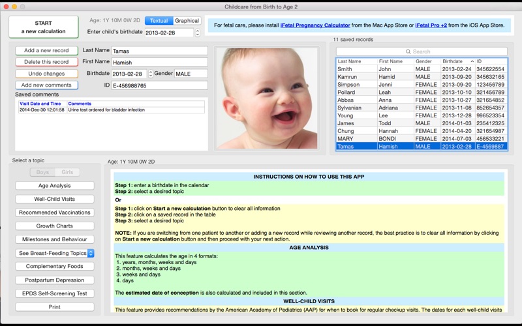Click the Birthdate sort arrow indicator
Screen dimensions: 522x326
pyautogui.click(x=472, y=61)
